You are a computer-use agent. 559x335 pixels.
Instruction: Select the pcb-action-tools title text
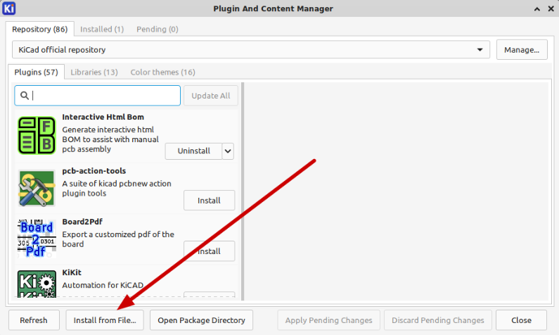point(94,171)
